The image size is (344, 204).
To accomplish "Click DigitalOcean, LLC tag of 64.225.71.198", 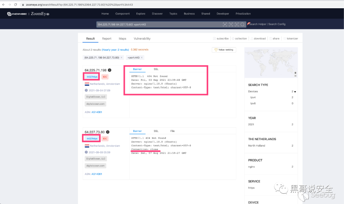I will click(96, 97).
